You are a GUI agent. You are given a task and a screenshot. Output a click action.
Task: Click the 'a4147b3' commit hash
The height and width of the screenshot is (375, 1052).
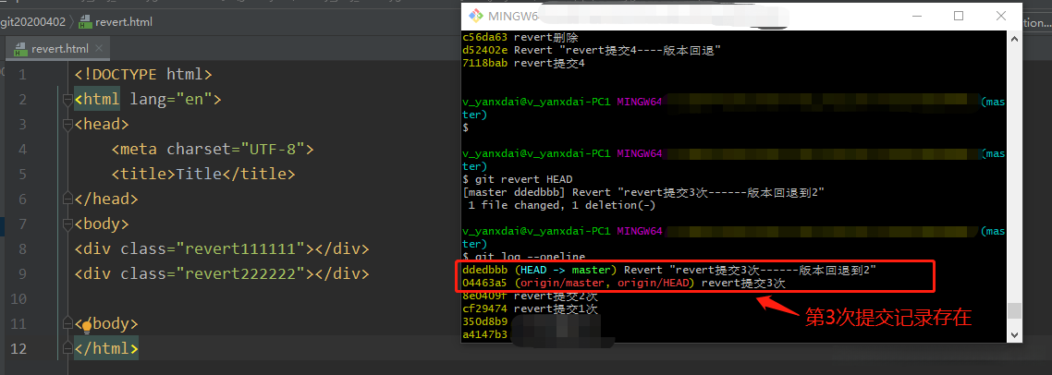485,334
